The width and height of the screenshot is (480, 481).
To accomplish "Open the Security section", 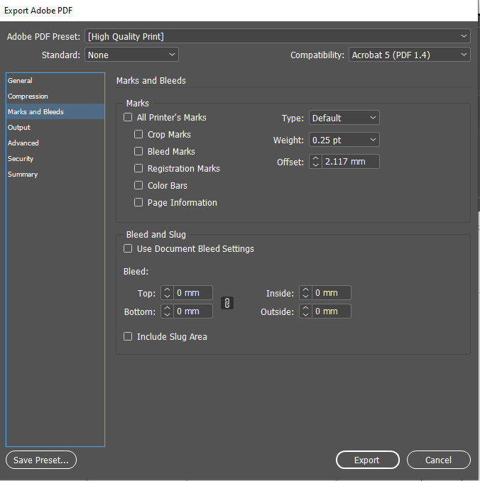I will coord(55,159).
